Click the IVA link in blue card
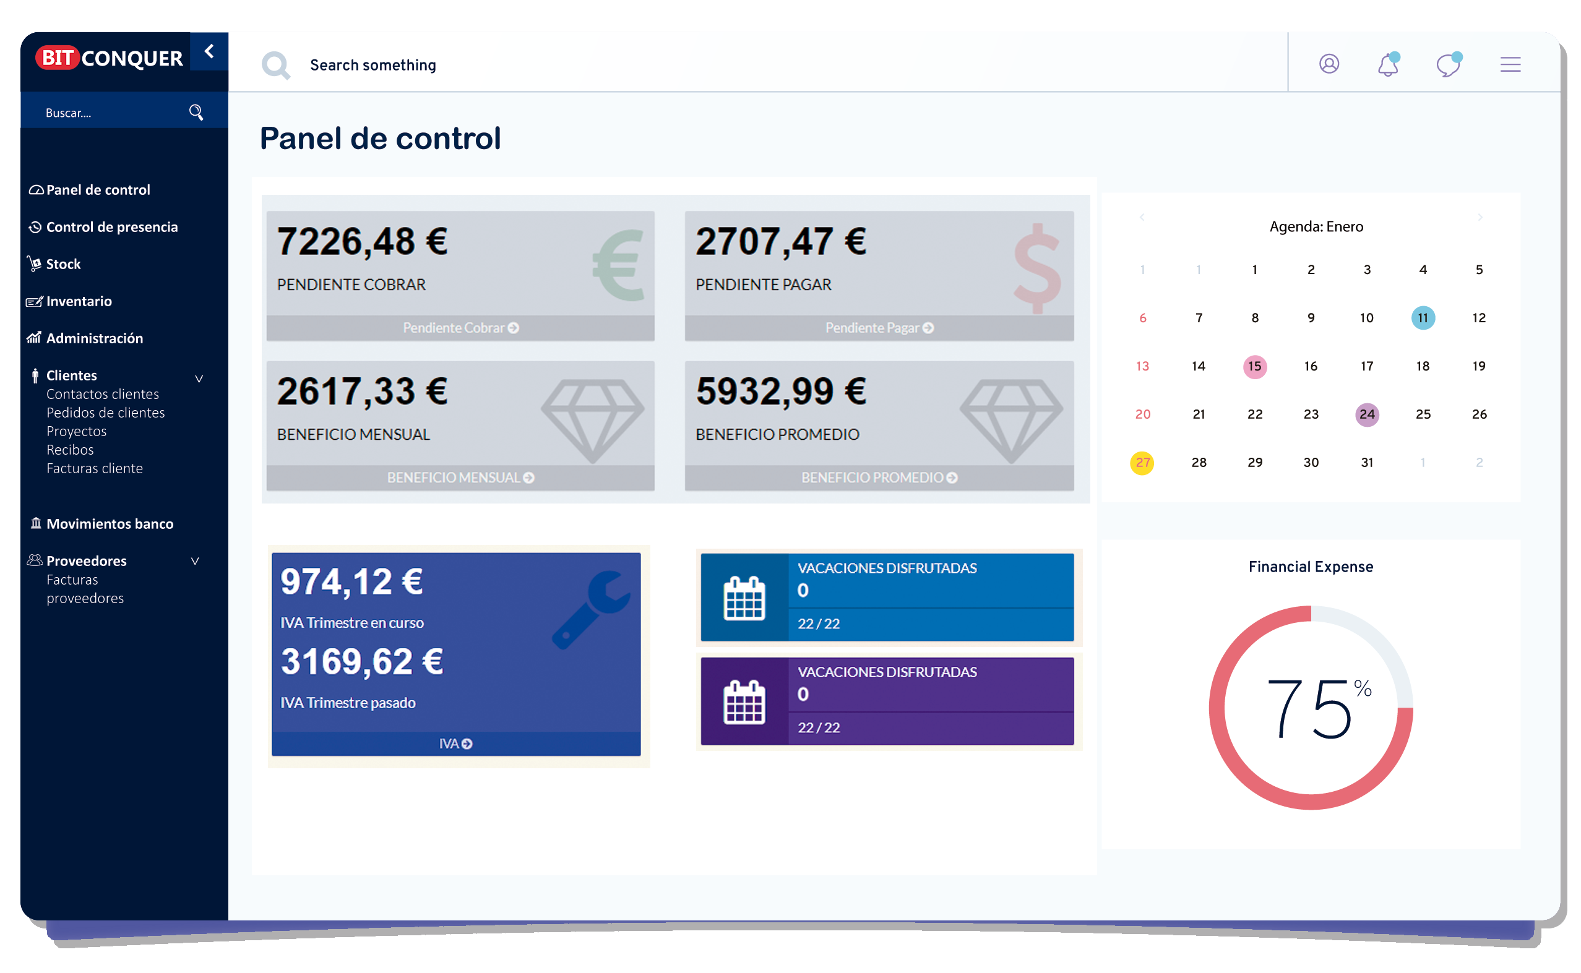 click(455, 744)
